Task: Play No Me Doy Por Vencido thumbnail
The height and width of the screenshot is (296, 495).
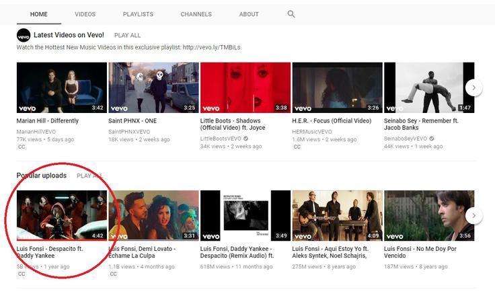Action: [x=429, y=215]
